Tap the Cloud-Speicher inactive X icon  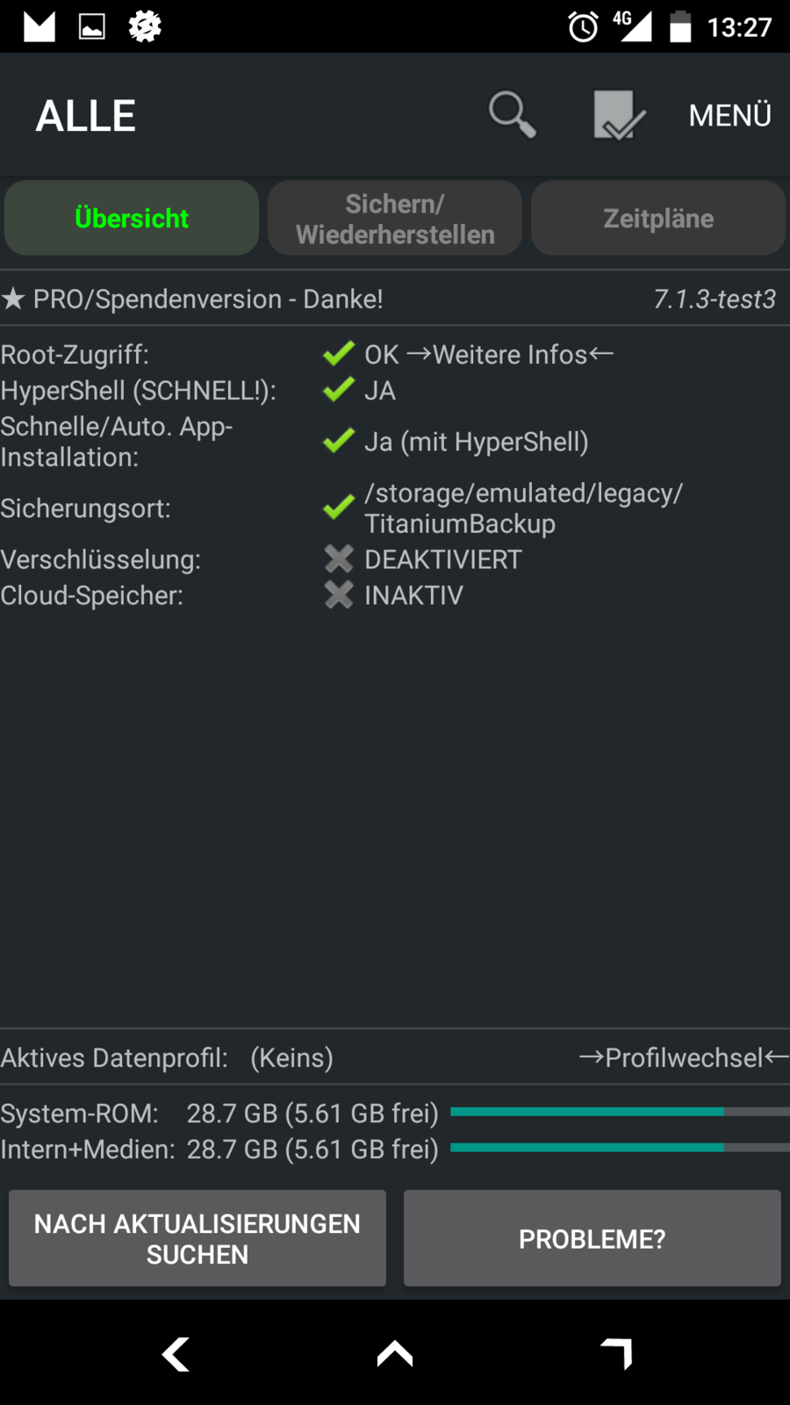coord(339,595)
